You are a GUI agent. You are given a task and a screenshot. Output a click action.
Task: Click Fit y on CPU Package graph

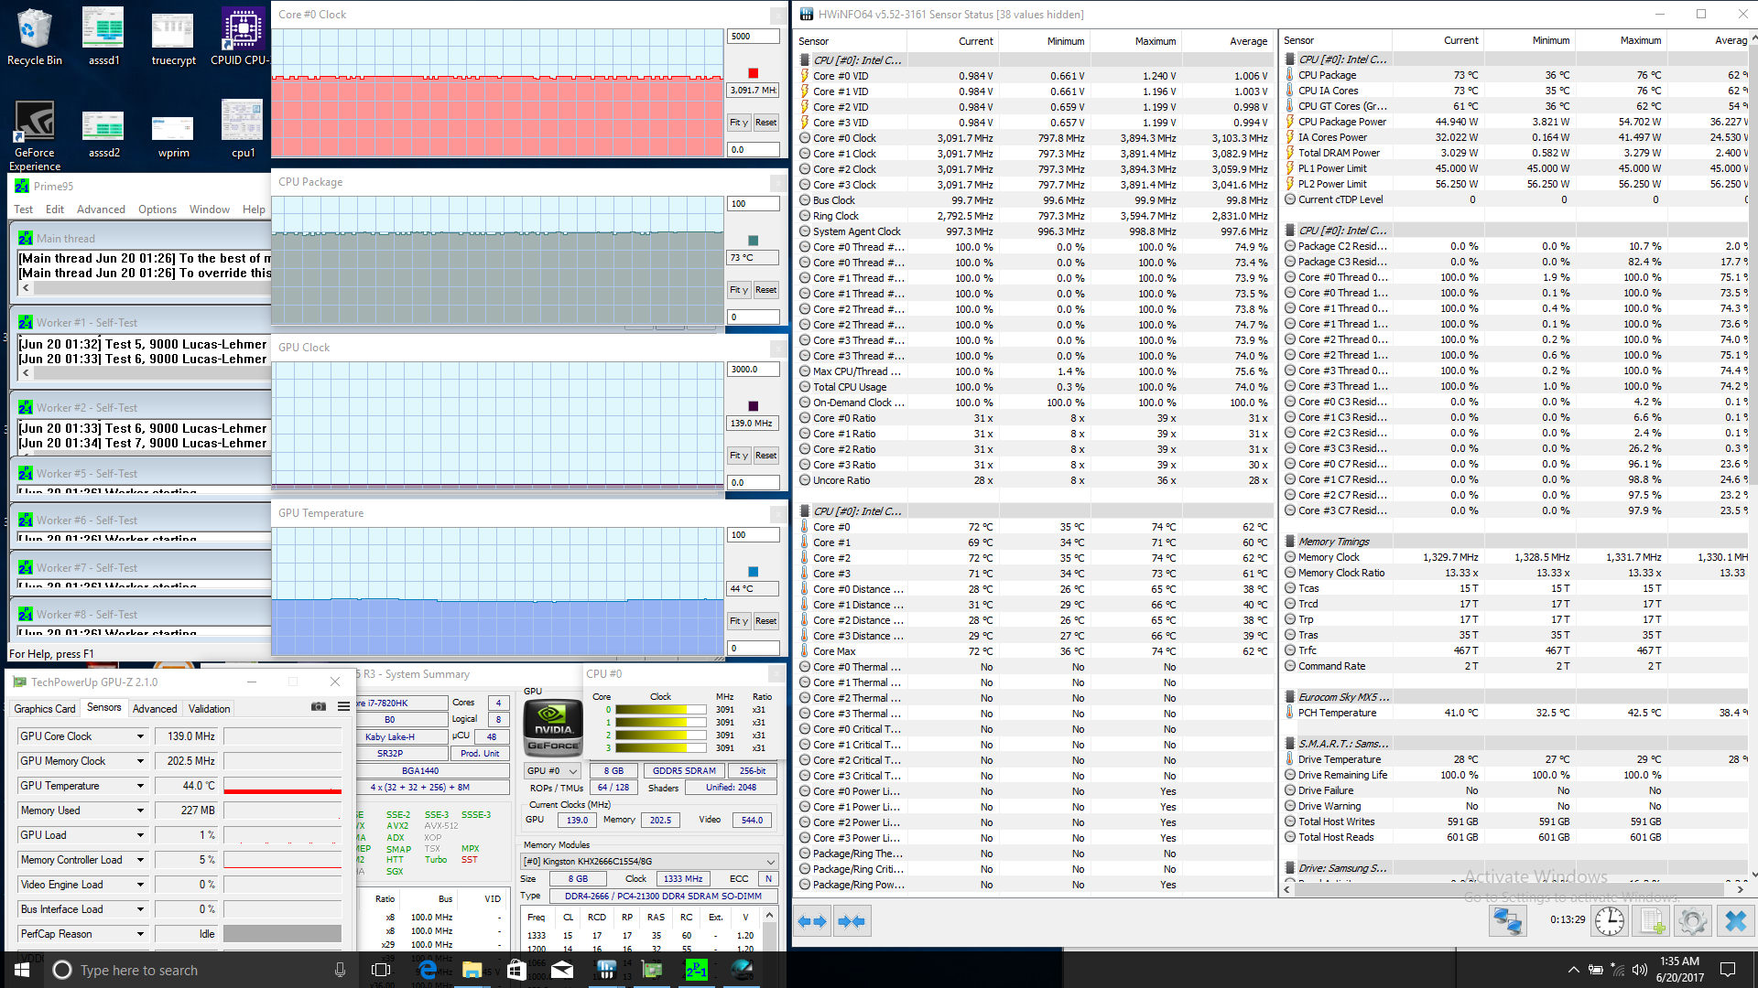(739, 290)
